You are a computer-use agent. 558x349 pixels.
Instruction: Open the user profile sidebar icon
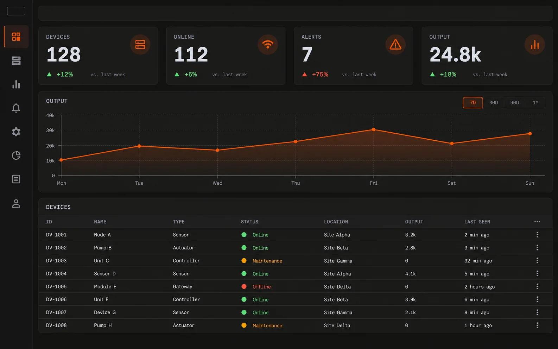(x=16, y=203)
